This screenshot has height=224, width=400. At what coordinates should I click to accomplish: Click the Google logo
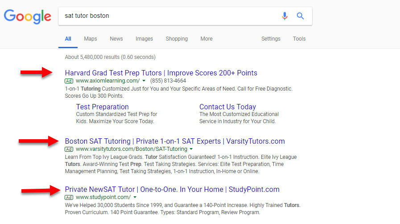28,17
